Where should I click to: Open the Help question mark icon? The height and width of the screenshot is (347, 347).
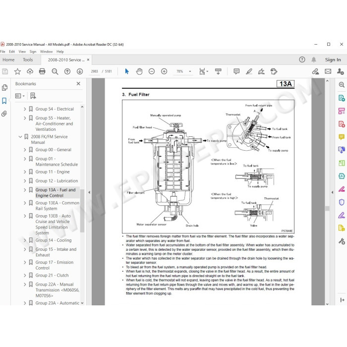click(302, 59)
